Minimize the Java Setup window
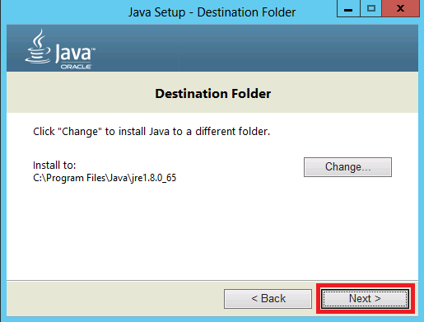Screen dimensions: 424x322 click(348, 9)
